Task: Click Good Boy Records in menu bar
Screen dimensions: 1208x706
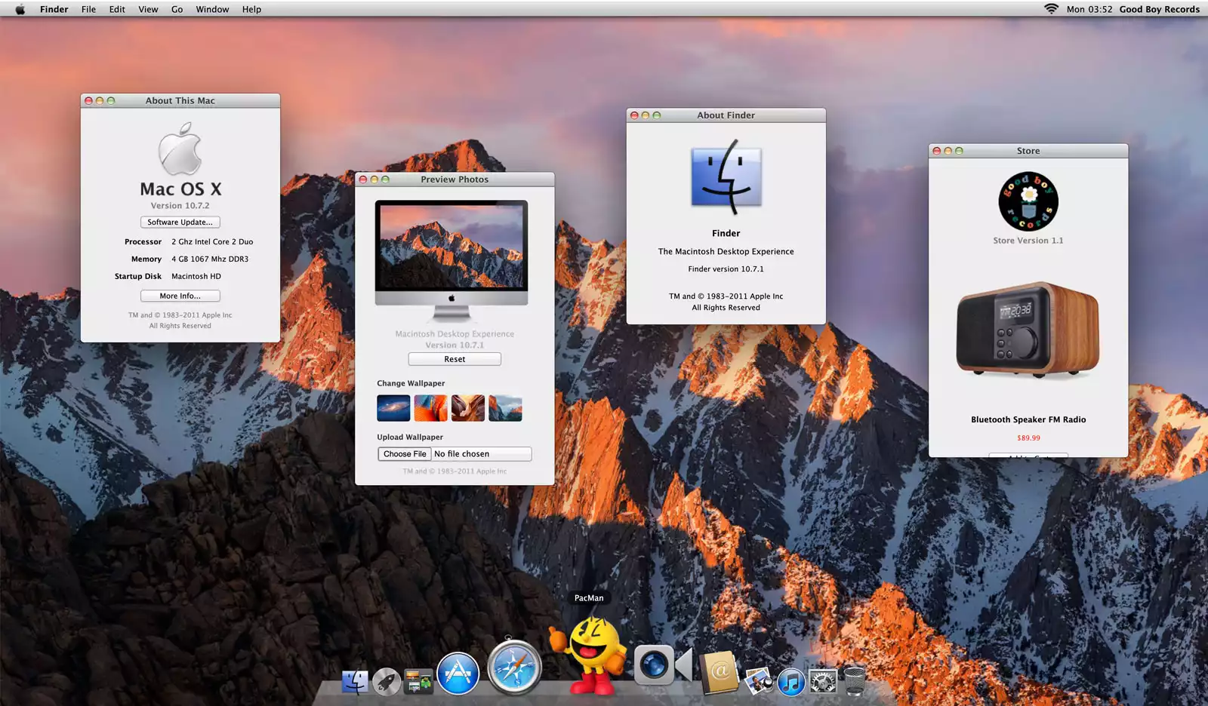Action: pyautogui.click(x=1159, y=9)
